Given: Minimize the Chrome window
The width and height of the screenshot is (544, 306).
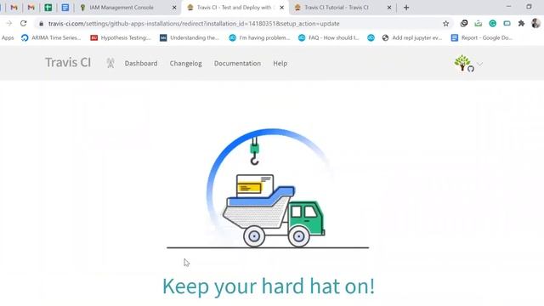Looking at the screenshot, I should pyautogui.click(x=508, y=7).
